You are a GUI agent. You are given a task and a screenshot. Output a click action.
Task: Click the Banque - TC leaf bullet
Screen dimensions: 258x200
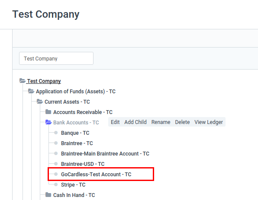[56, 133]
